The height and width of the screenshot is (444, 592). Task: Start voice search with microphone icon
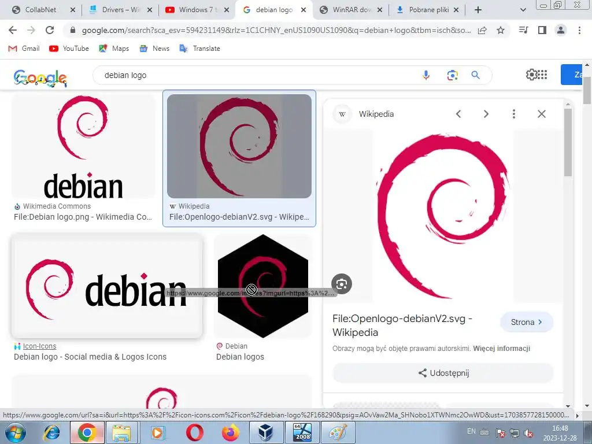pos(426,75)
